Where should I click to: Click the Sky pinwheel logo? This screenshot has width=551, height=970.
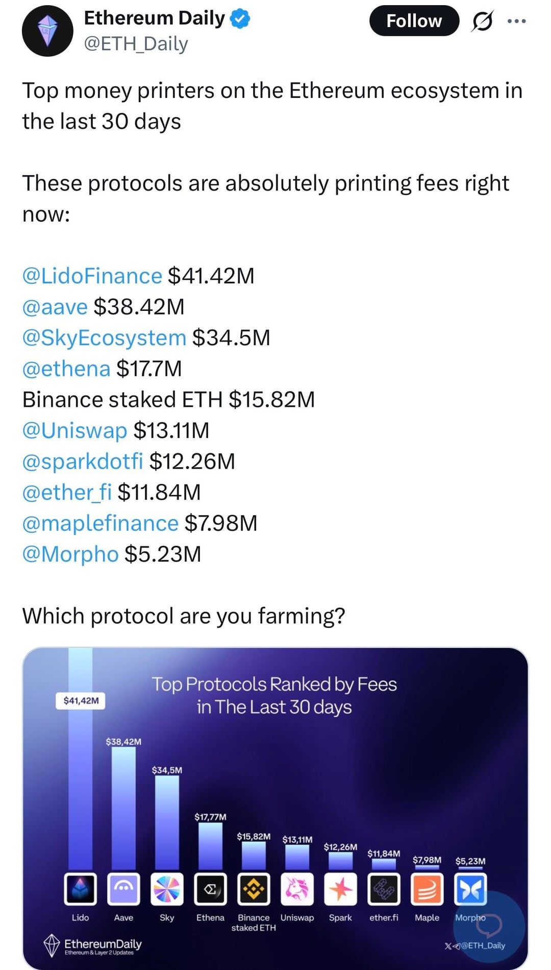[167, 889]
